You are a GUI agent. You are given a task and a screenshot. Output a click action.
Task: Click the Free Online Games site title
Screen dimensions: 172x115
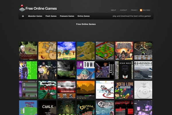(x=41, y=8)
